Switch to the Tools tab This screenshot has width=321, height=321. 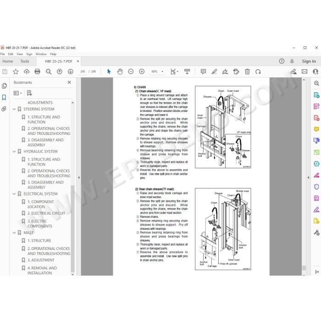[25, 61]
